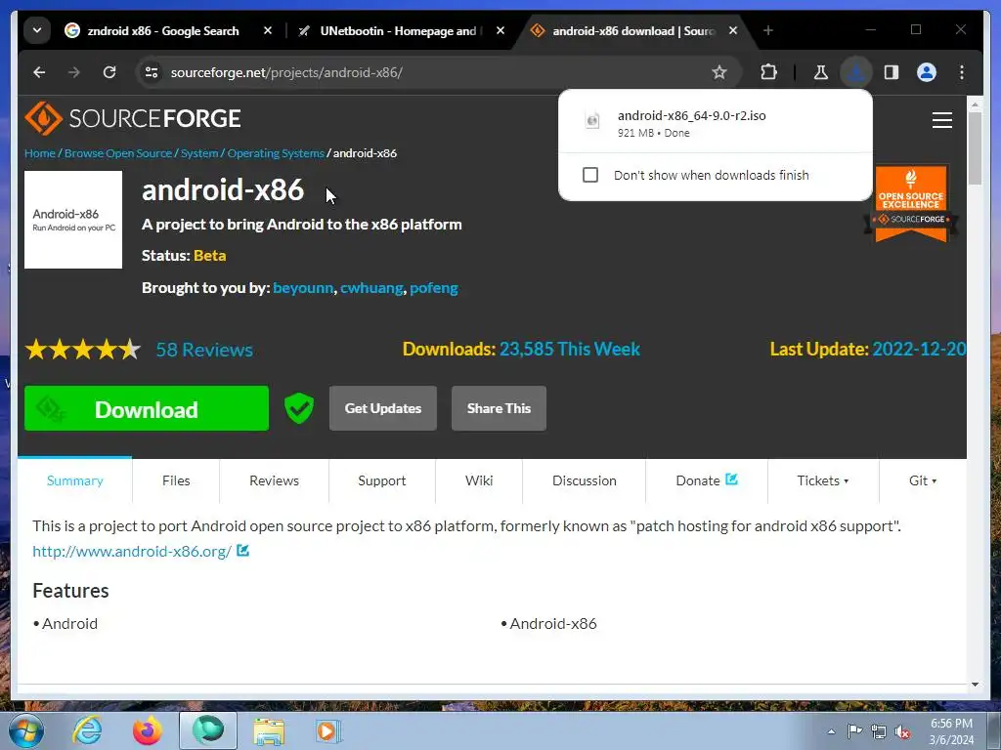Click the browser back arrow
This screenshot has width=1001, height=750.
39,72
